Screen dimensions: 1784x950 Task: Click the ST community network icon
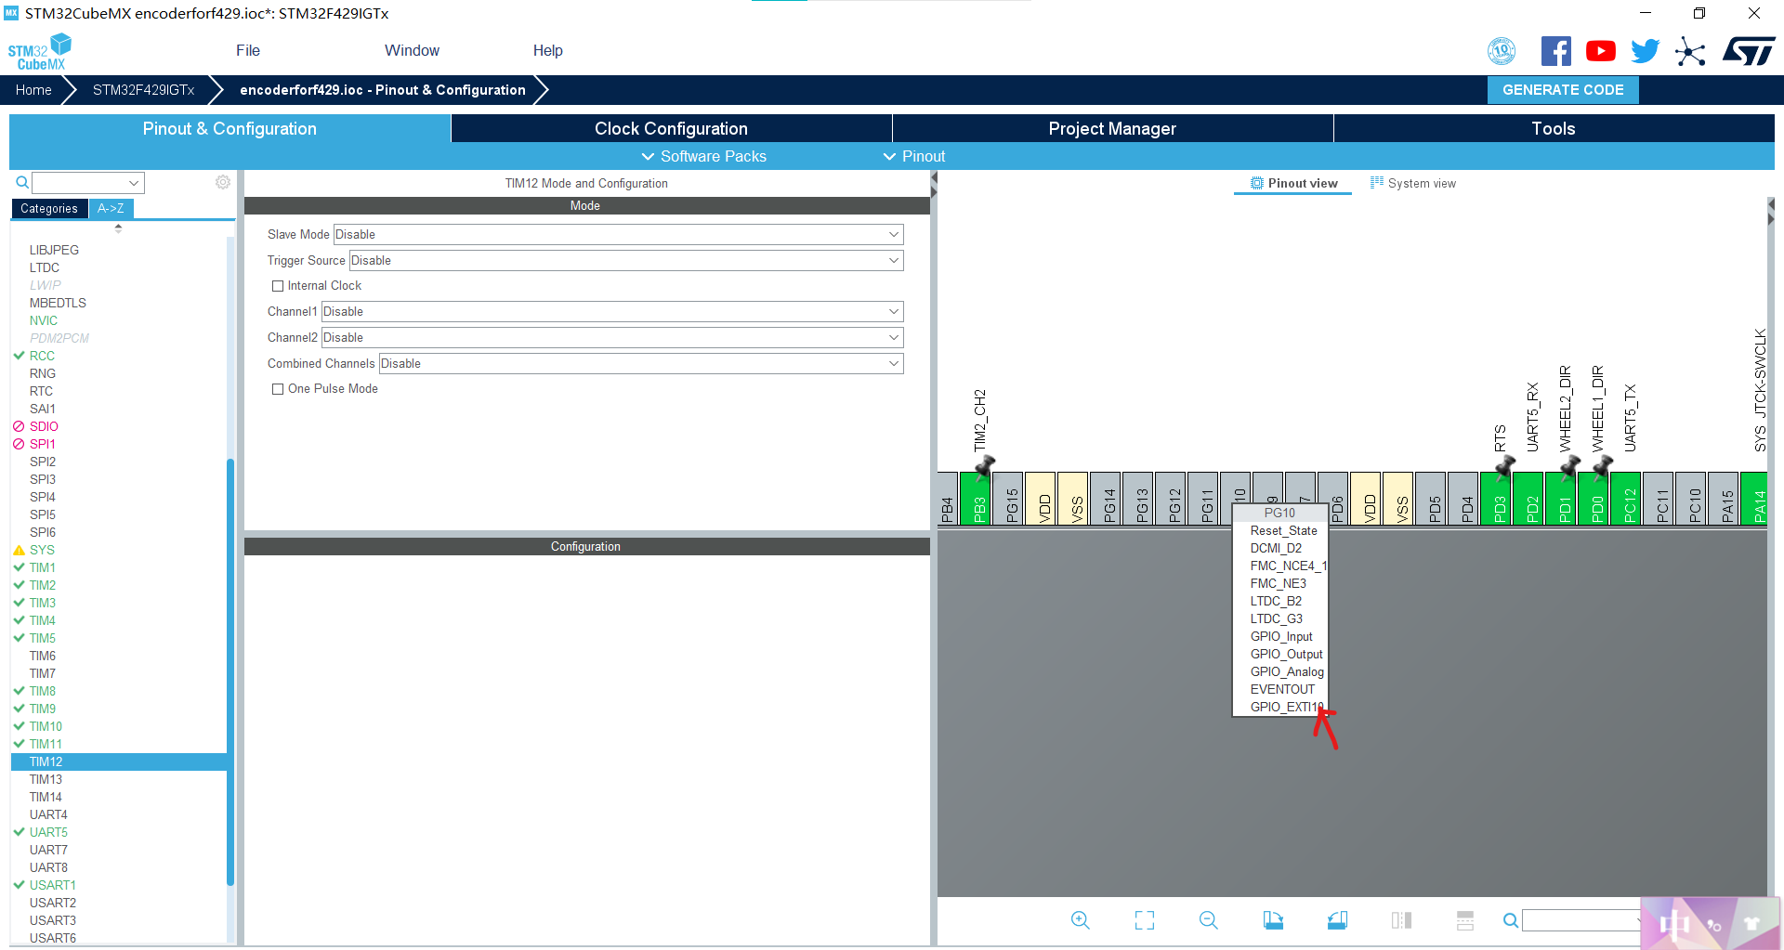(x=1690, y=51)
